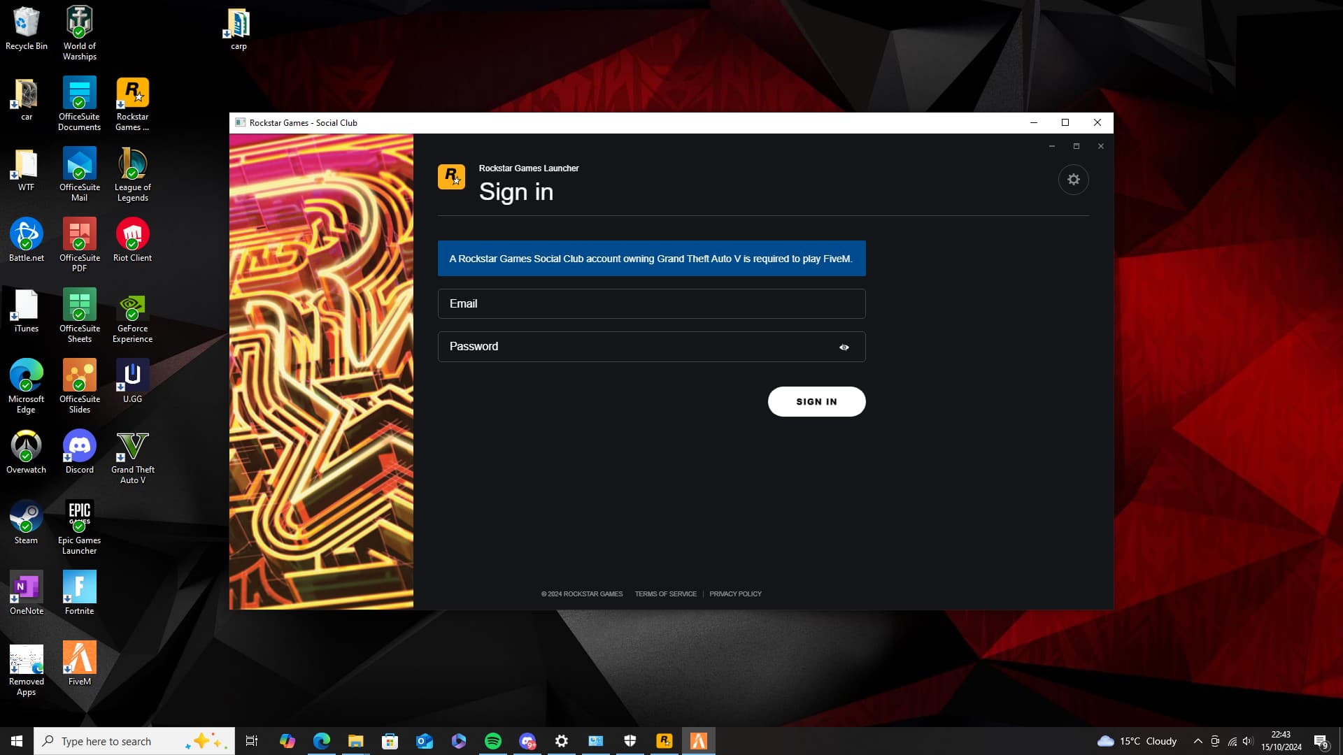Select the Battle.net desktop icon
The width and height of the screenshot is (1343, 755).
(x=27, y=240)
